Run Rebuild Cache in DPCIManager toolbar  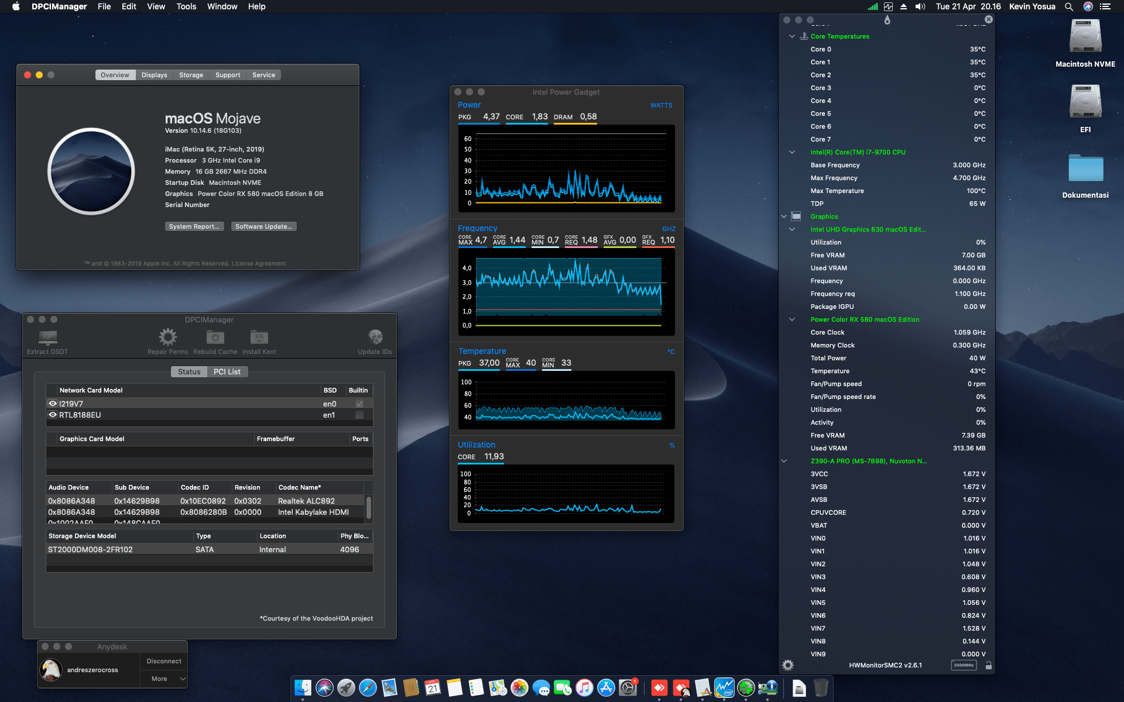215,336
